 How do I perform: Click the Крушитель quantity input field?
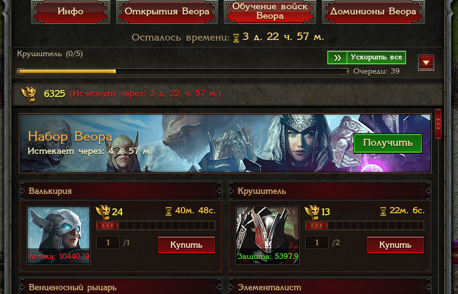coord(317,242)
